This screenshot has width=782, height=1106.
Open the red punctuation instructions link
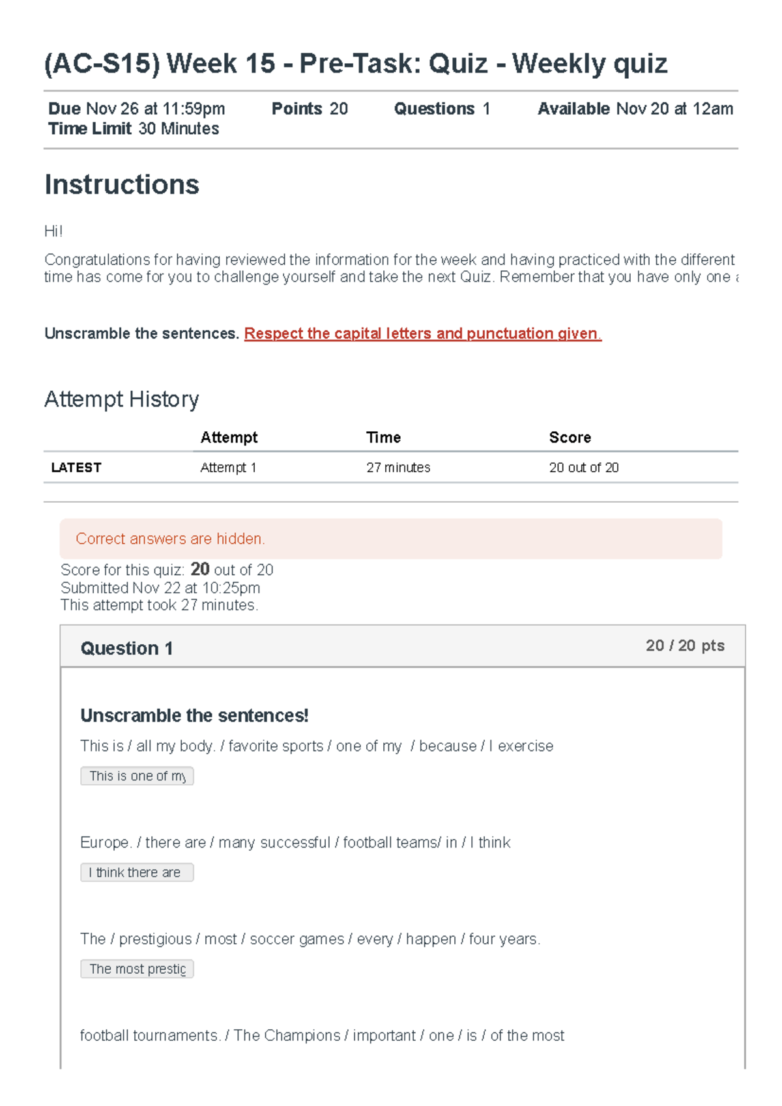[422, 333]
